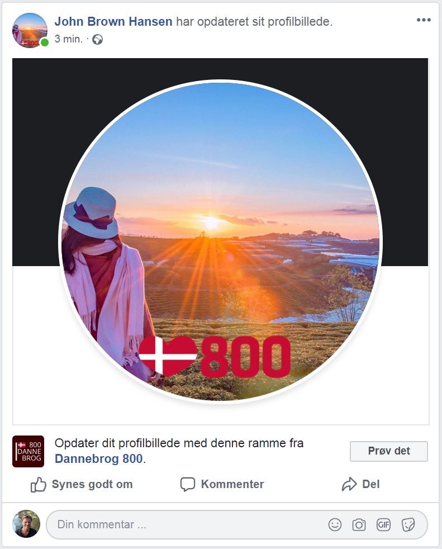Viewport: 442px width, 549px height.
Task: Click the speech bubble comment icon
Action: 188,484
